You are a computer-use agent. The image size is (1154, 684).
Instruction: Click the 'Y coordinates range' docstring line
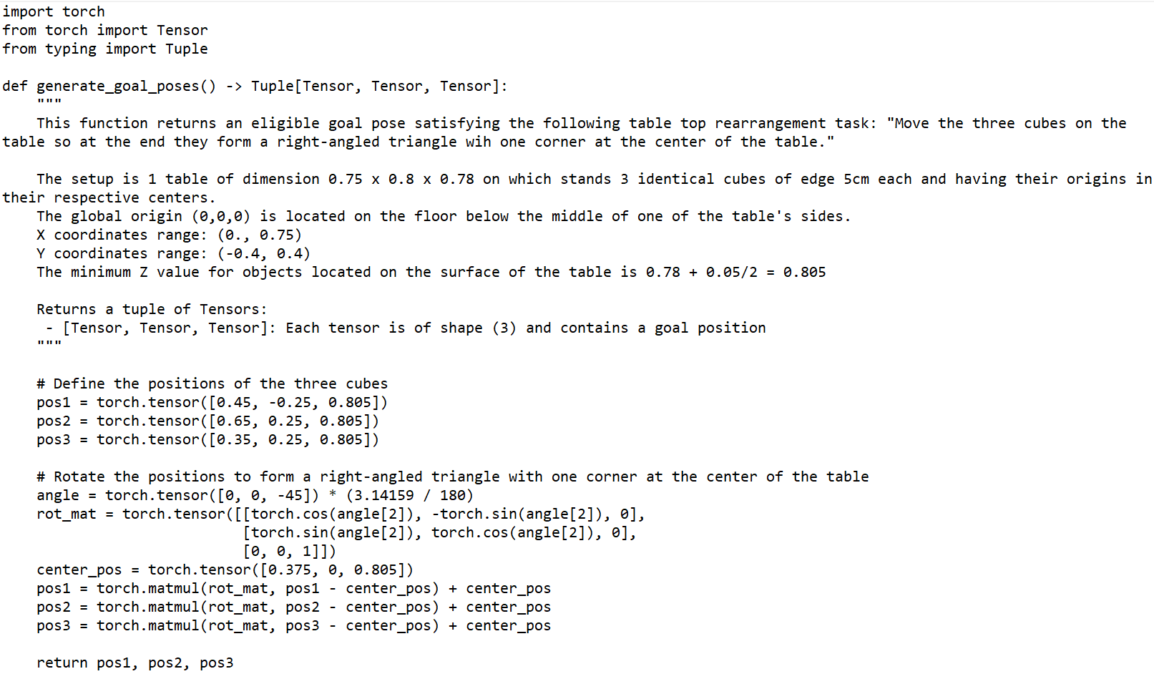[173, 253]
